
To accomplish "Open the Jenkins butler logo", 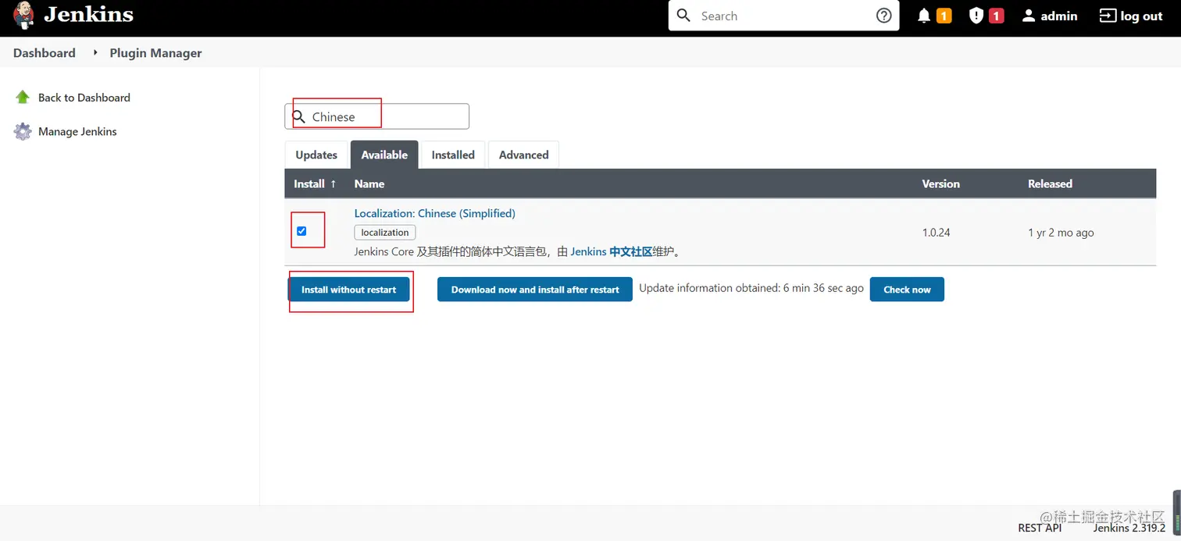I will [24, 15].
